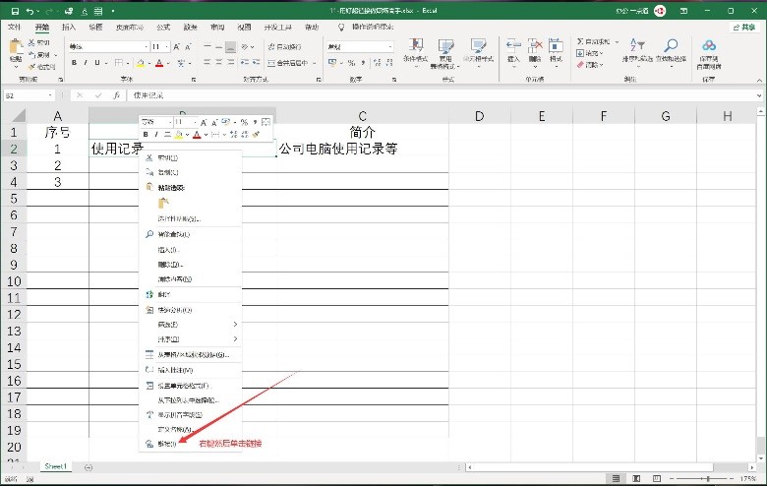
Task: Click the Insert Function fx icon
Action: click(x=116, y=95)
